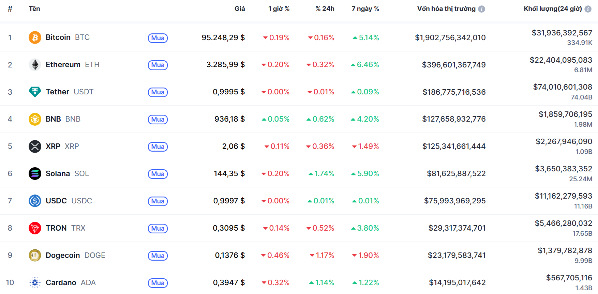Click TRON volume $5,466,280,032

pos(563,223)
